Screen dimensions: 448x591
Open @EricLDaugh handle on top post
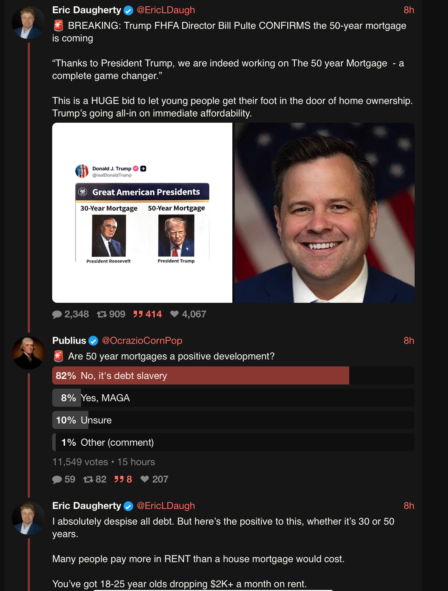[166, 10]
